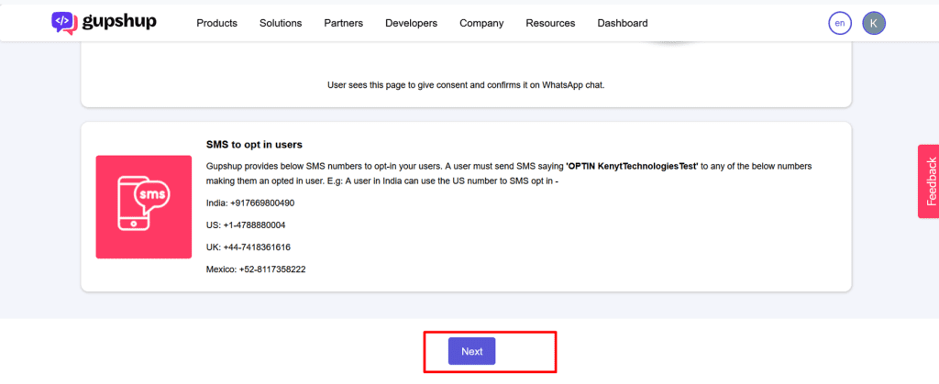Go to the Dashboard link
The width and height of the screenshot is (939, 384).
click(x=623, y=23)
